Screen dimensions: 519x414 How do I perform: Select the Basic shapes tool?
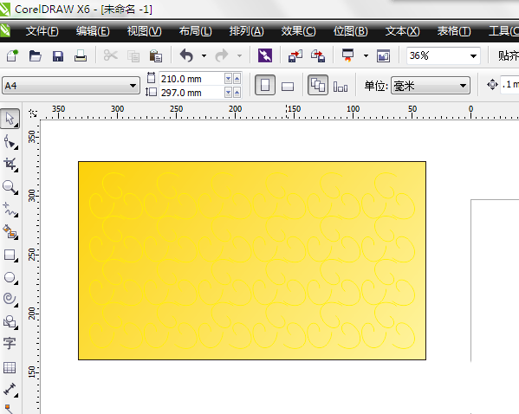[10, 322]
